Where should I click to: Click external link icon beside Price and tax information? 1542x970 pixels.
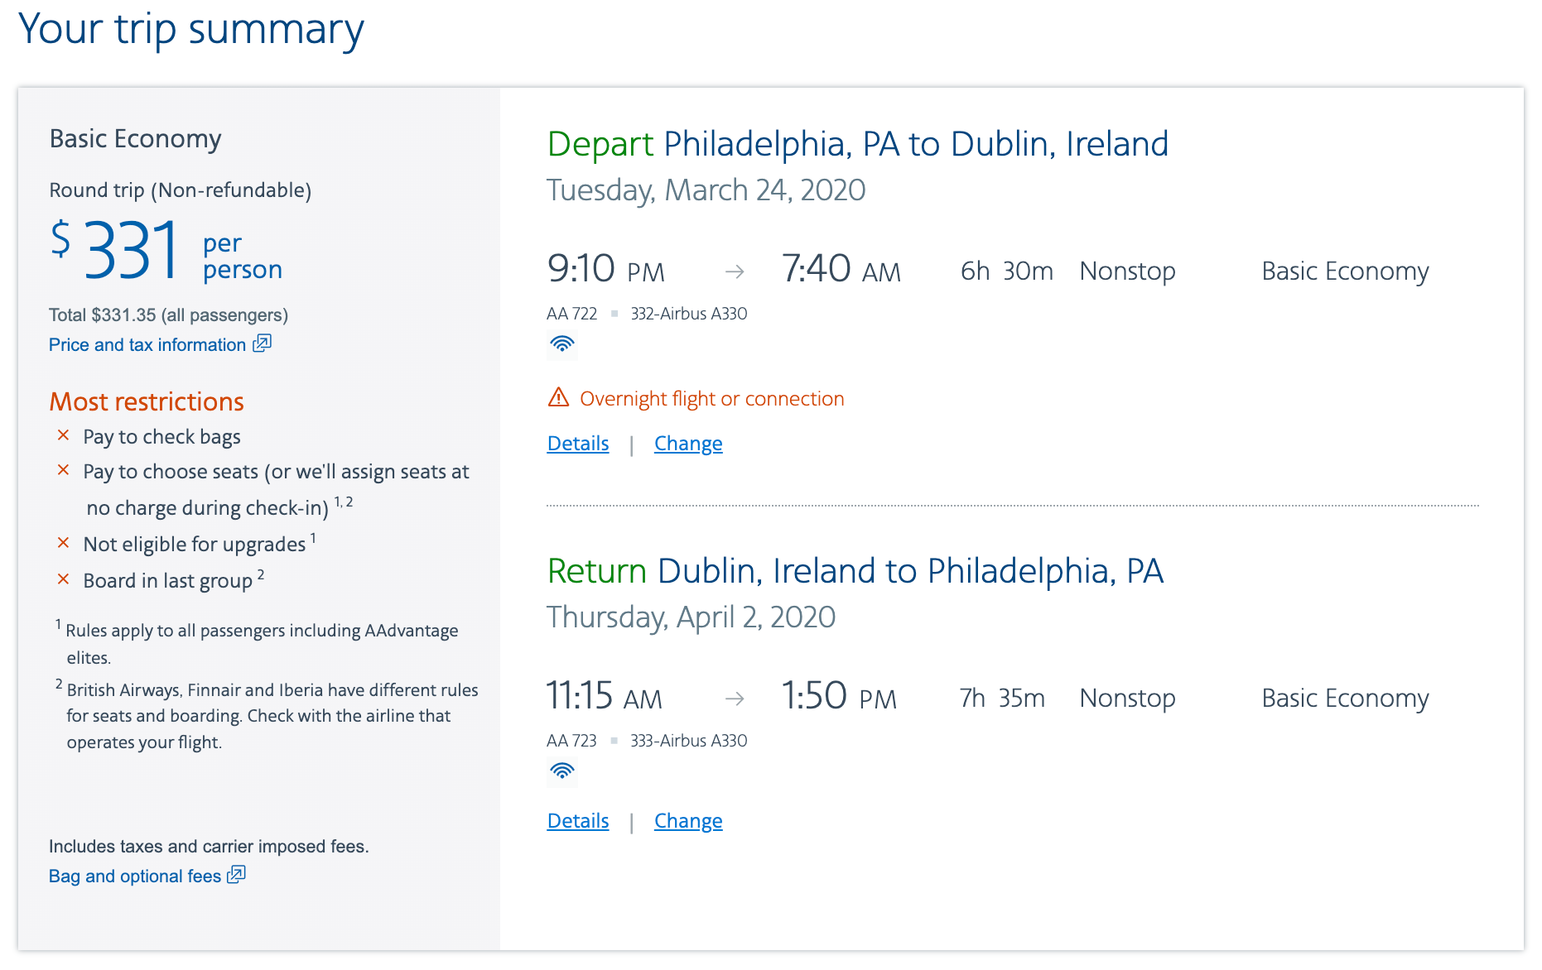coord(262,343)
